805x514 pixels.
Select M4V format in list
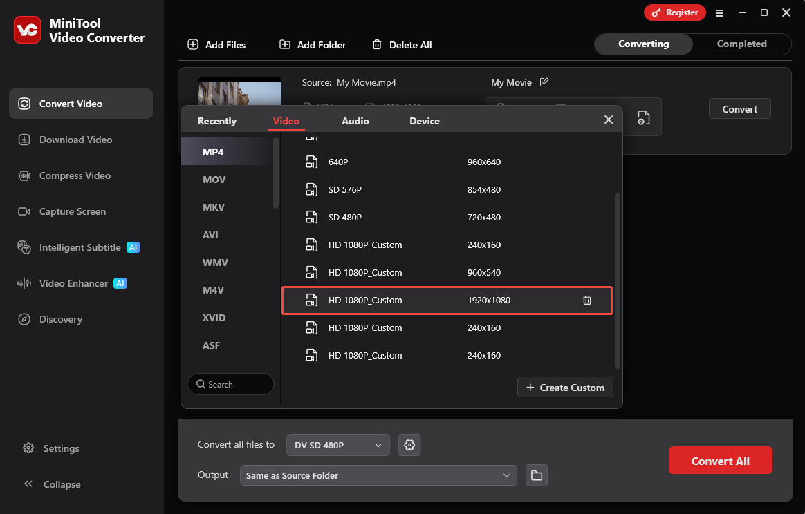pos(226,290)
